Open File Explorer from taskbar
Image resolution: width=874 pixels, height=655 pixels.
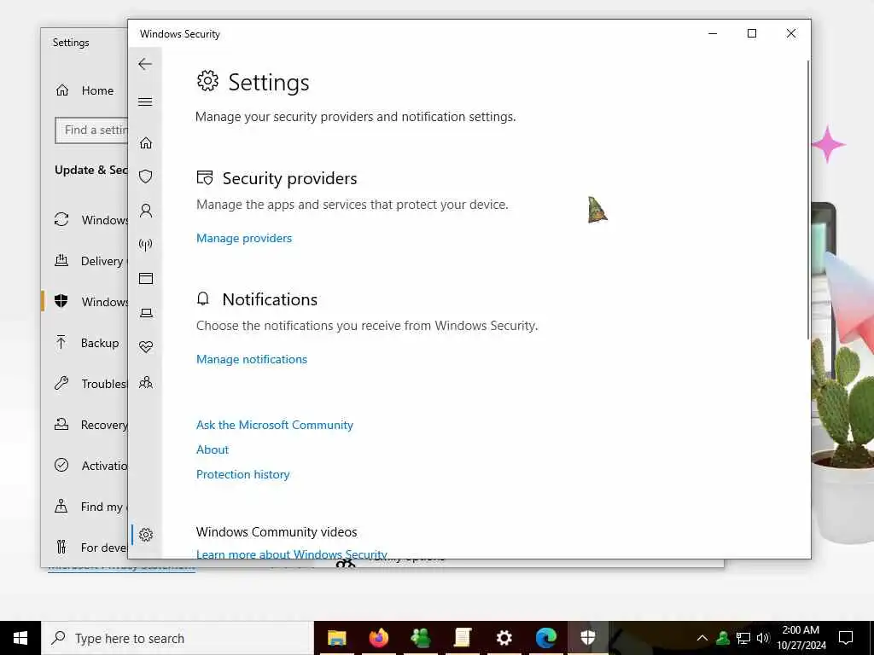(x=336, y=638)
